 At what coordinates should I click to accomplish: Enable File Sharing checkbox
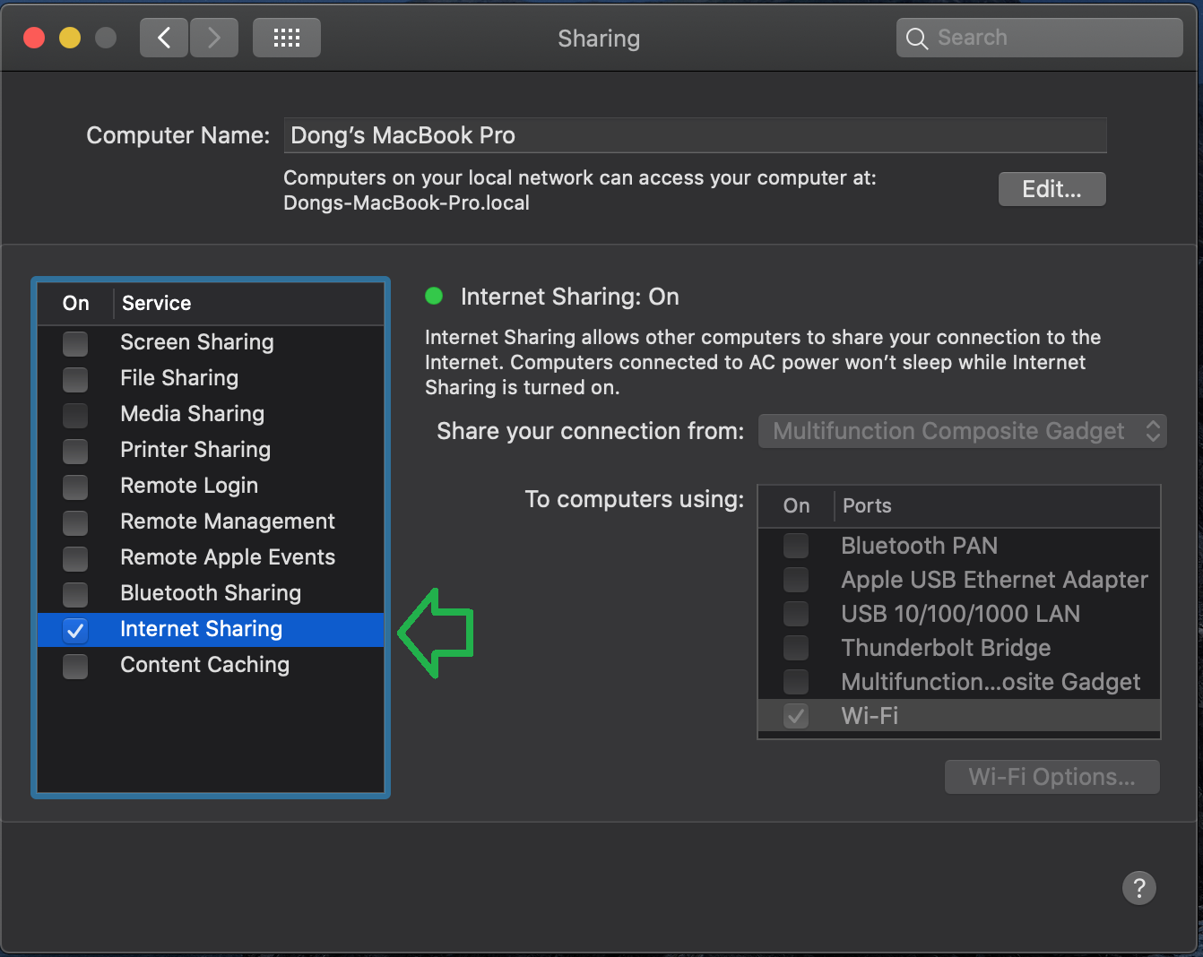pos(75,379)
